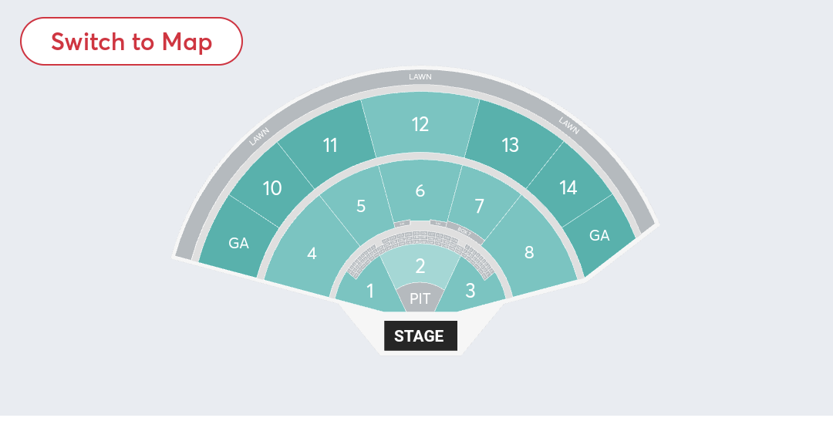833x428 pixels.
Task: Select the top center LAWN area
Action: tap(420, 77)
